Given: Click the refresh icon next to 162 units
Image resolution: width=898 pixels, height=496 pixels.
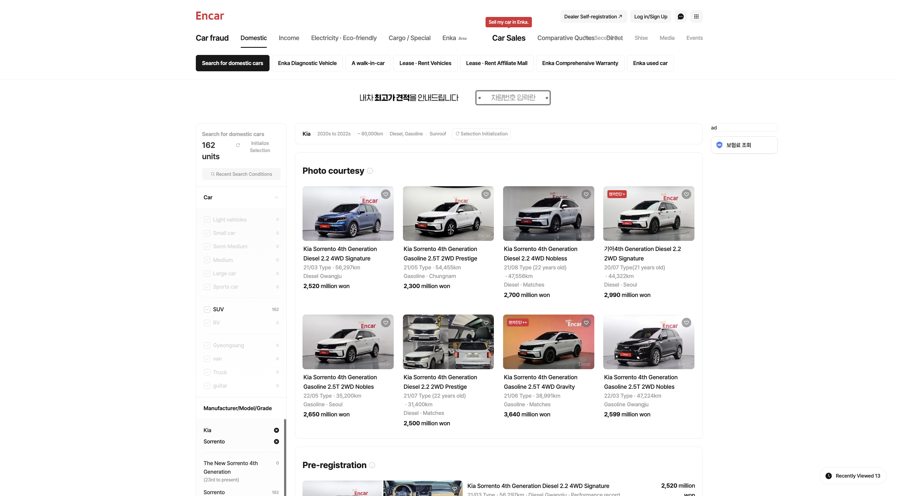Looking at the screenshot, I should pos(238,145).
